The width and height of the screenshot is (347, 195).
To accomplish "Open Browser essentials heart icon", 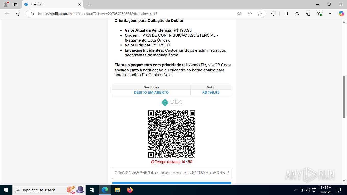I will 319,14.
